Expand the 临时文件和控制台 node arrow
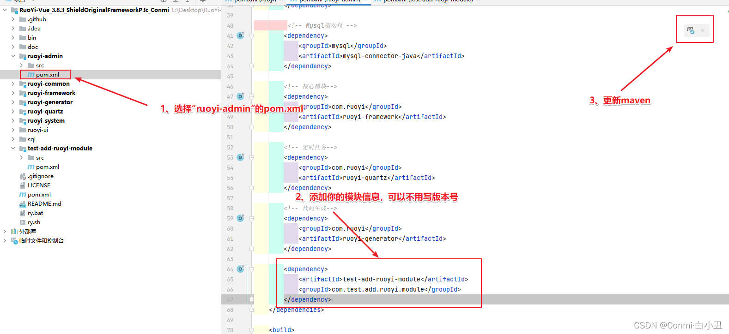The width and height of the screenshot is (729, 334). [5, 240]
